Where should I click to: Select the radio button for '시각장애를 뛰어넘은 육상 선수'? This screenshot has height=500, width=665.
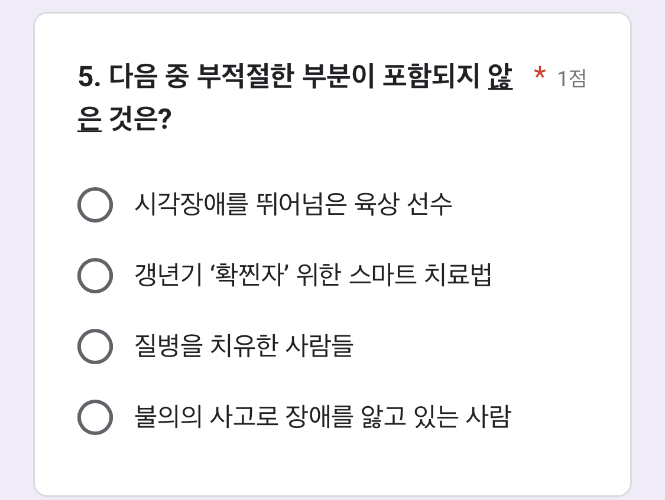pos(95,206)
